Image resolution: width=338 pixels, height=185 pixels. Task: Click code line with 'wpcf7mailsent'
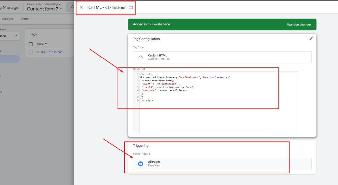coord(185,77)
